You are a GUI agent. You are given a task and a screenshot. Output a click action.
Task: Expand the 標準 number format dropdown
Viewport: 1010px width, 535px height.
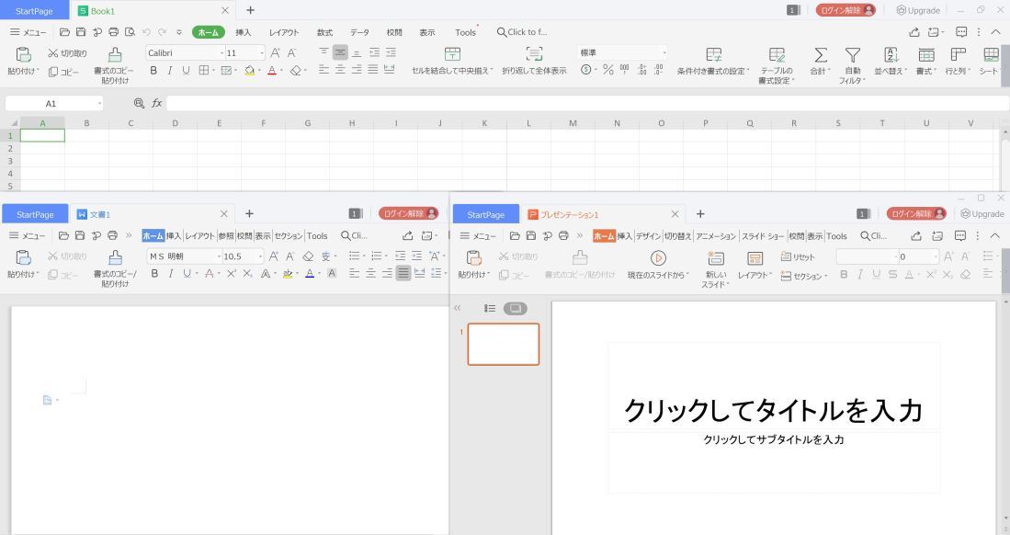pyautogui.click(x=664, y=52)
